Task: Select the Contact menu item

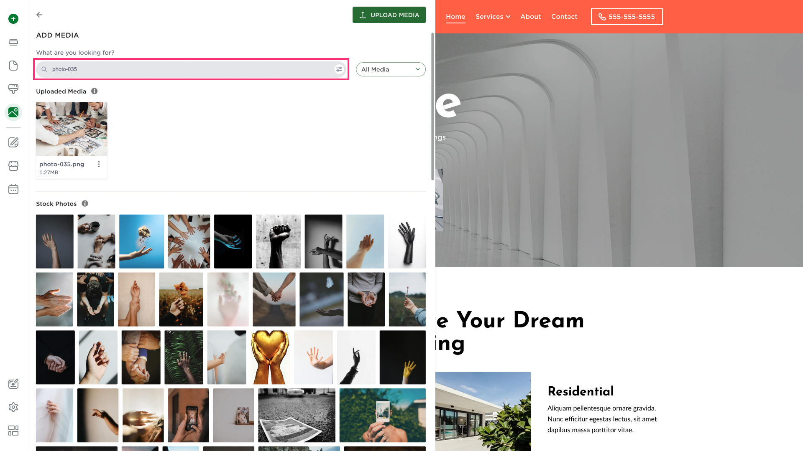Action: tap(564, 17)
